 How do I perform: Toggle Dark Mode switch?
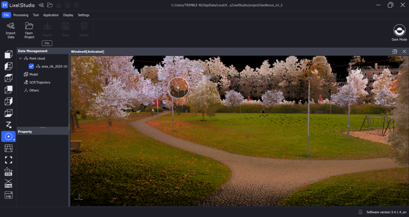(x=399, y=31)
